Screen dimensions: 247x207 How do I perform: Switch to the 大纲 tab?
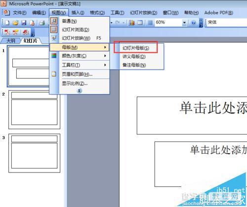pyautogui.click(x=11, y=41)
